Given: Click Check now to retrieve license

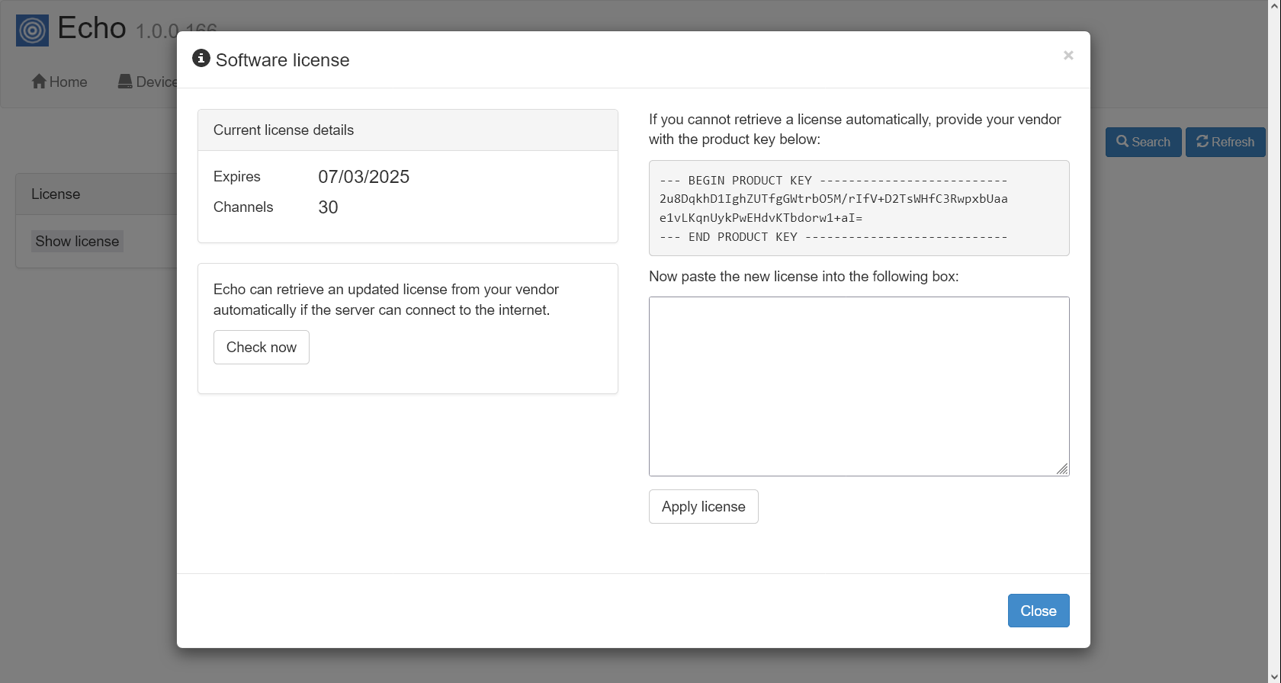Looking at the screenshot, I should tap(262, 347).
